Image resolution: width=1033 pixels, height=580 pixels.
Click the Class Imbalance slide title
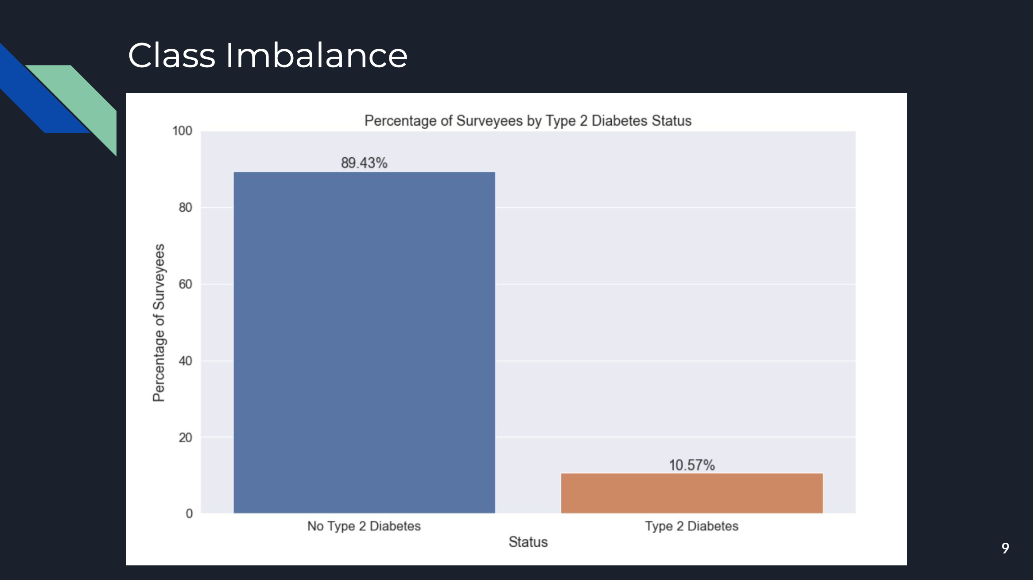click(x=268, y=55)
